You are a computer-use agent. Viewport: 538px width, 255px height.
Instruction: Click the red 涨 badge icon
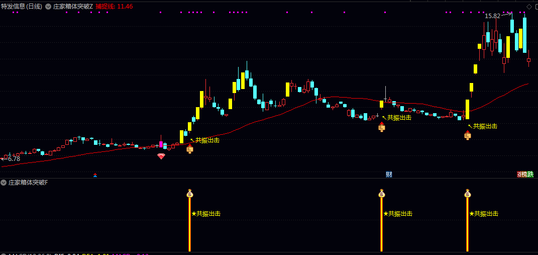tap(519, 174)
